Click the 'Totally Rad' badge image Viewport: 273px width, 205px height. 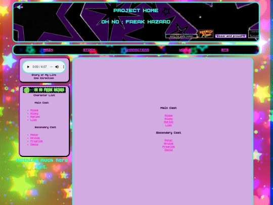click(206, 33)
